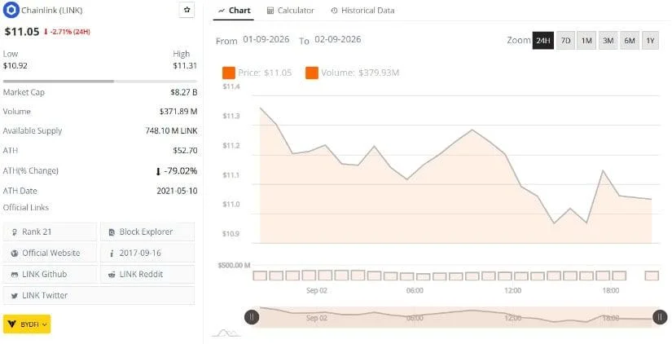The image size is (672, 344).
Task: Open the Rank 21 link
Action: [51, 232]
